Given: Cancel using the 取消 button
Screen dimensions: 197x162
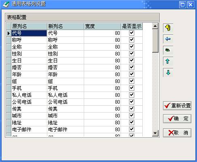Looking at the screenshot, I should coord(177,133).
